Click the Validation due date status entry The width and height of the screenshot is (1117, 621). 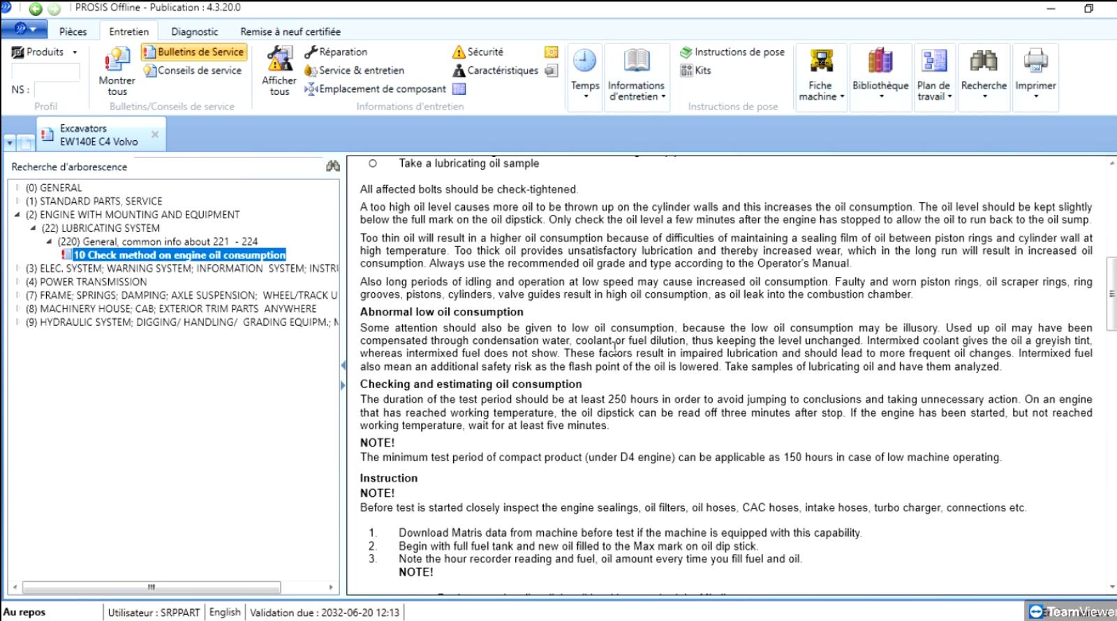click(325, 612)
